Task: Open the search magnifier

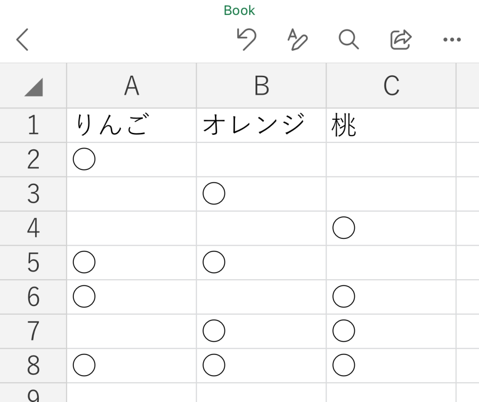Action: (x=349, y=40)
